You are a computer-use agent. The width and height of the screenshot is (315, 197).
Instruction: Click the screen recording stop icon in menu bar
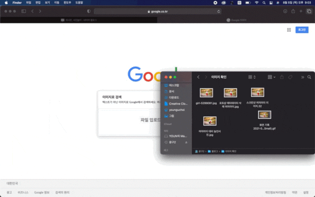point(215,2)
